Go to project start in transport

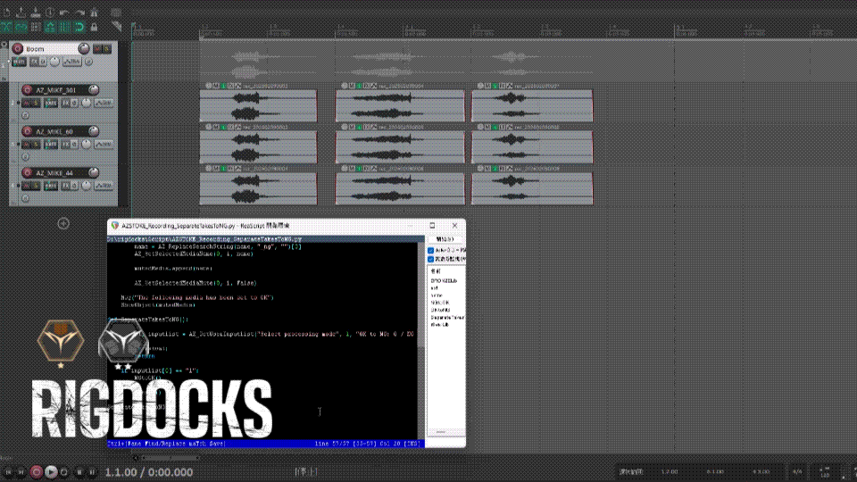point(8,471)
